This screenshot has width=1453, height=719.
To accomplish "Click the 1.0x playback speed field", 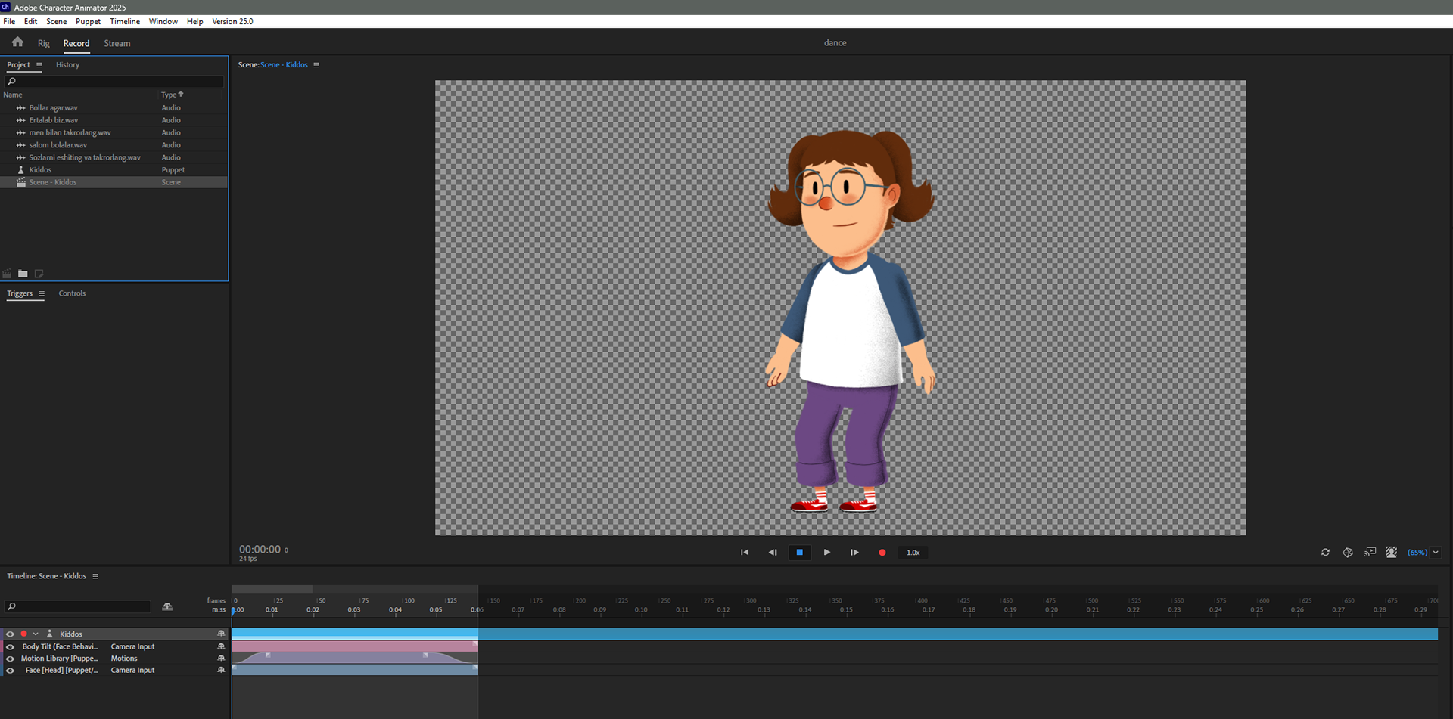I will [913, 553].
